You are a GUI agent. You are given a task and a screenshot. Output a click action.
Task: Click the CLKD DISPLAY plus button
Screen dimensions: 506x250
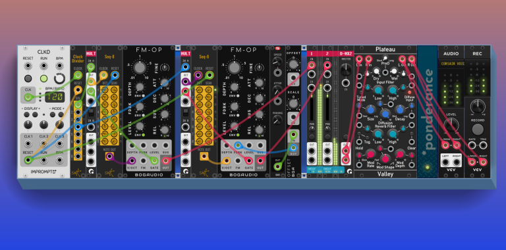[34, 115]
